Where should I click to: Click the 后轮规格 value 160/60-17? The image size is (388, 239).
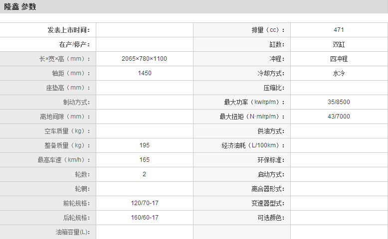point(144,218)
